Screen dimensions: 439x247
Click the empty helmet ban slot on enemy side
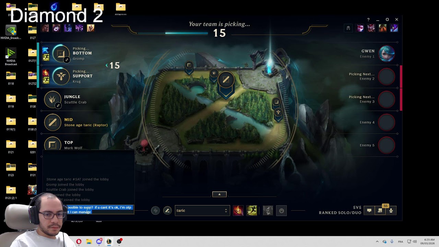(348, 28)
